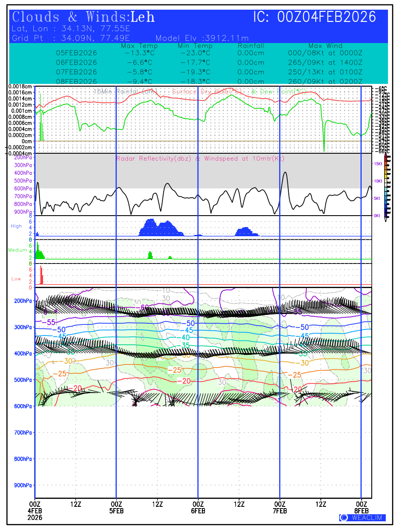Click the IC: 00Z04FEB2026 initial condition text
395x527 pixels.
(315, 18)
